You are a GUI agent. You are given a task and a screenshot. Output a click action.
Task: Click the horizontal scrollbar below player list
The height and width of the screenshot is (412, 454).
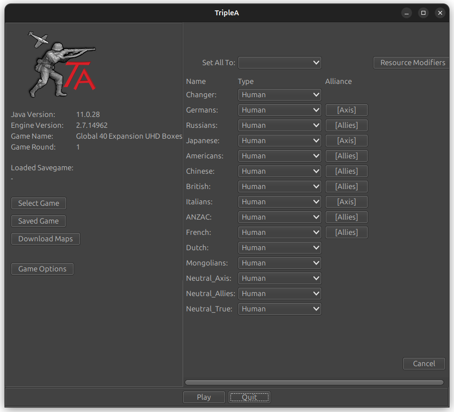click(x=314, y=382)
